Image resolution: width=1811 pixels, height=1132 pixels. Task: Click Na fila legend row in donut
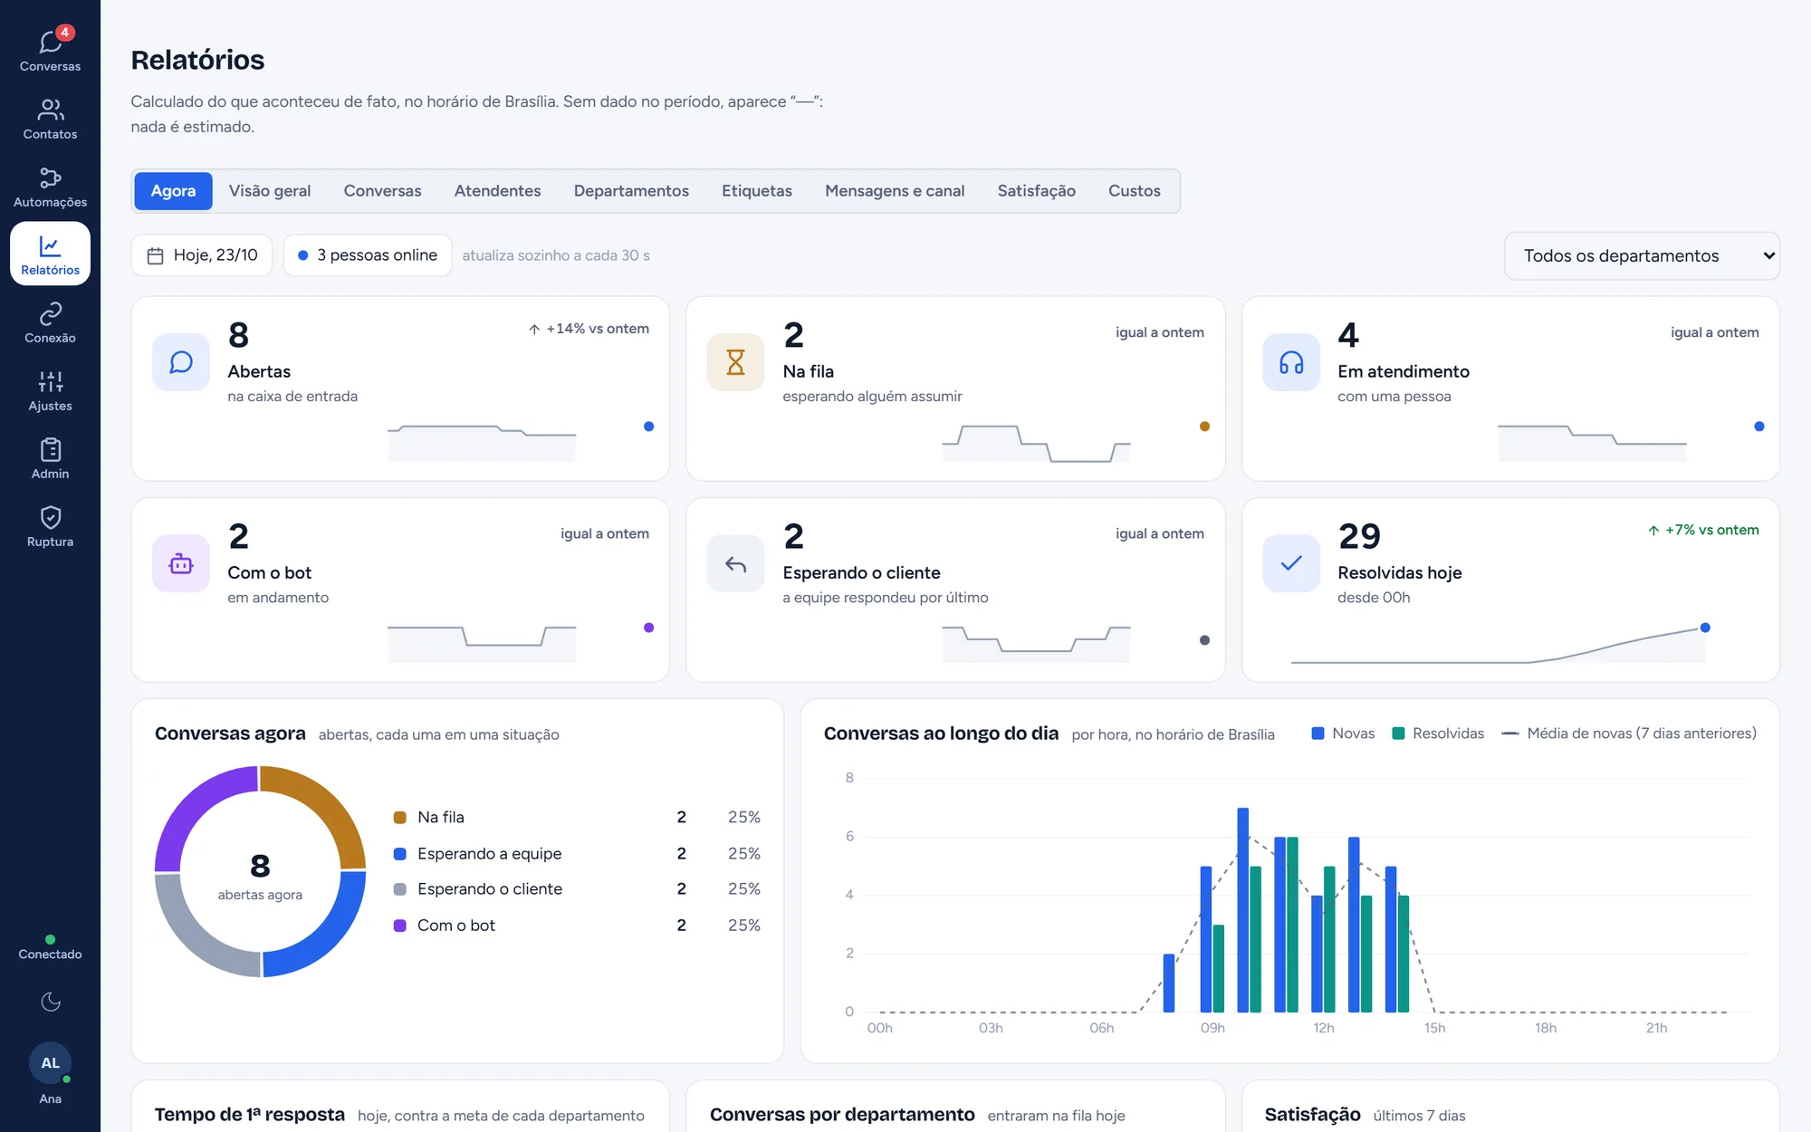(x=577, y=817)
